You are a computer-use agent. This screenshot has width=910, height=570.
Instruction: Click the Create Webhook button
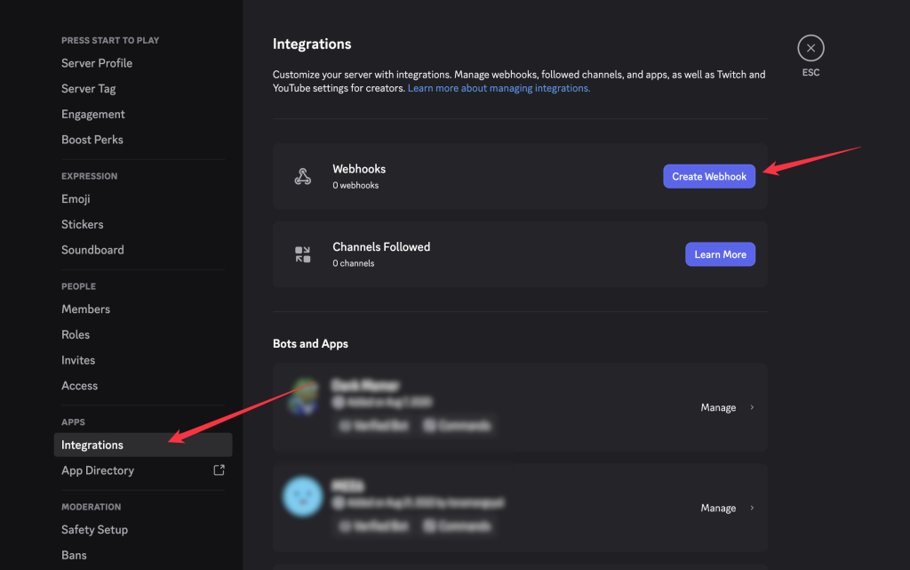(x=709, y=176)
